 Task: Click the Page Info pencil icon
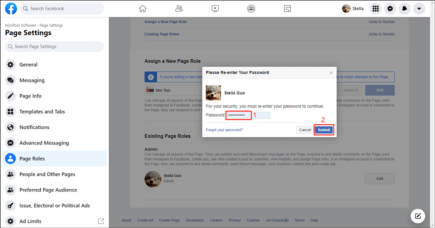[x=10, y=96]
